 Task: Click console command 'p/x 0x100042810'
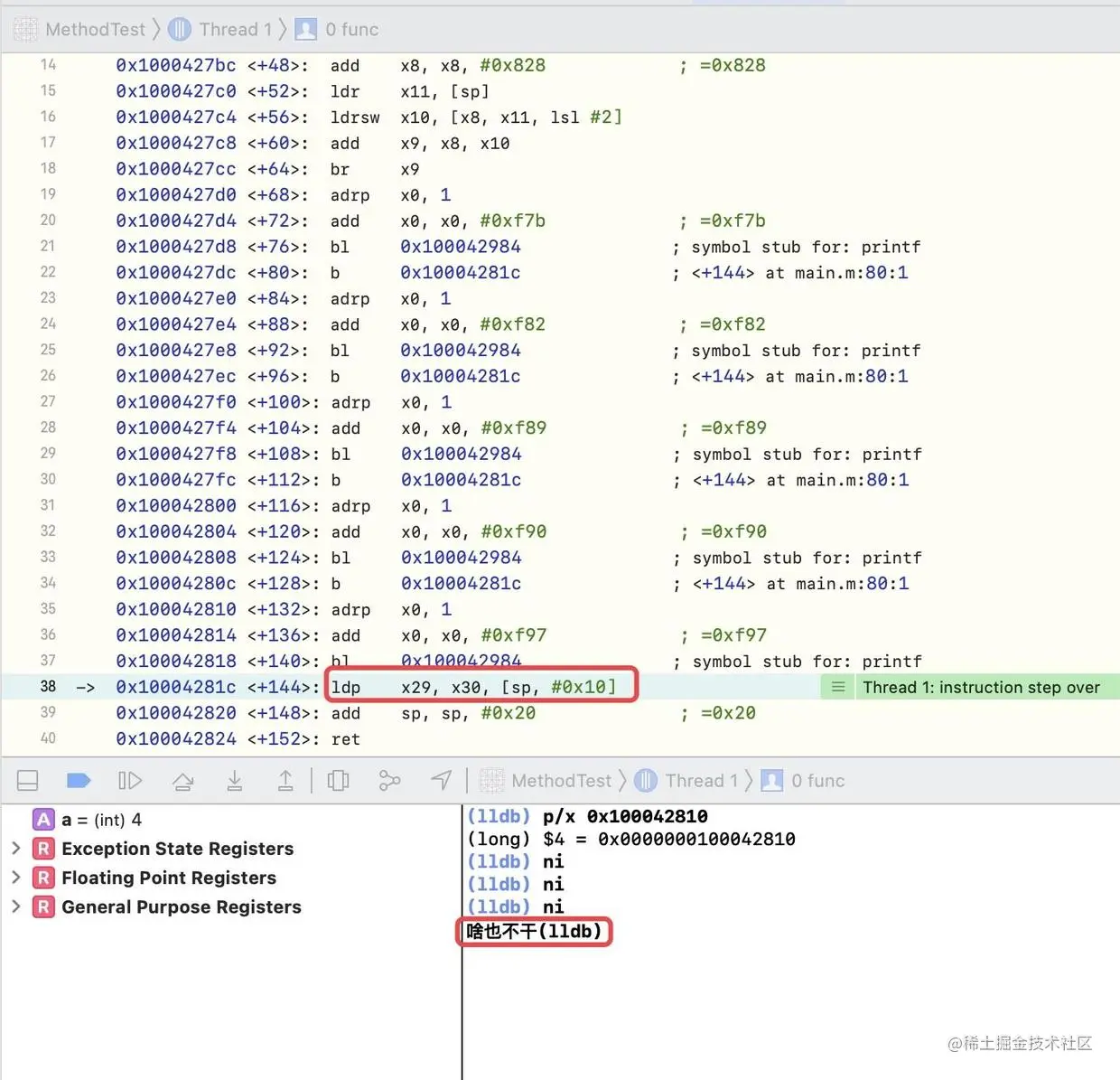pos(625,816)
